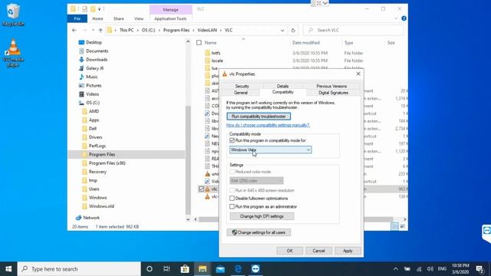Click the Windows Start button
The width and height of the screenshot is (491, 276).
point(8,269)
